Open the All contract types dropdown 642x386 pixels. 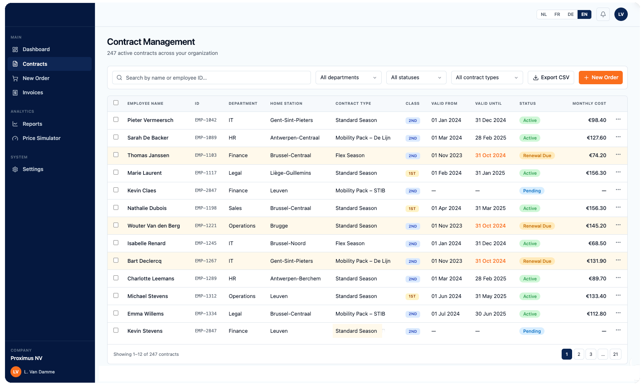487,78
